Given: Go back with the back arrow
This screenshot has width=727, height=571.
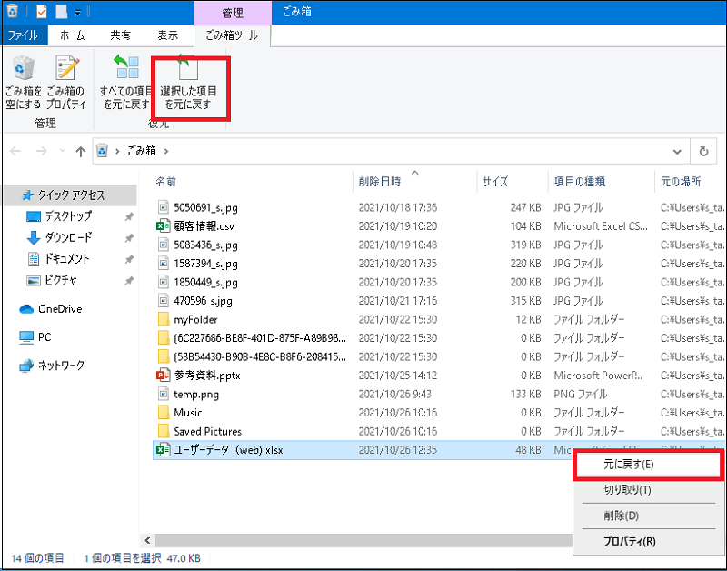Looking at the screenshot, I should [15, 151].
